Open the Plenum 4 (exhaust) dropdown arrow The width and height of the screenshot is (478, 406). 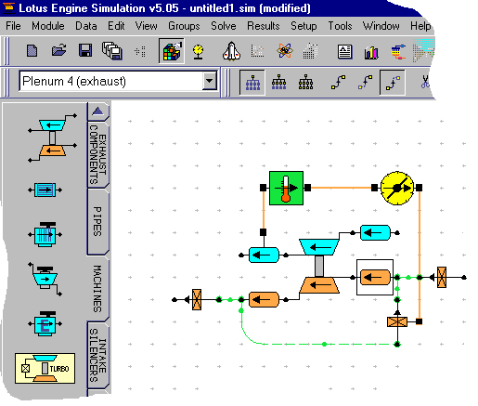(210, 81)
